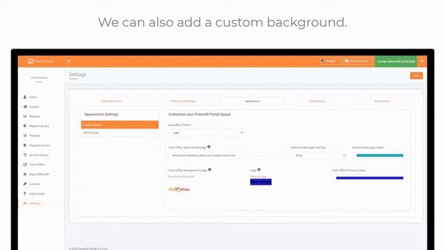
Task: Click the Playlists list icon
Action: click(x=25, y=135)
